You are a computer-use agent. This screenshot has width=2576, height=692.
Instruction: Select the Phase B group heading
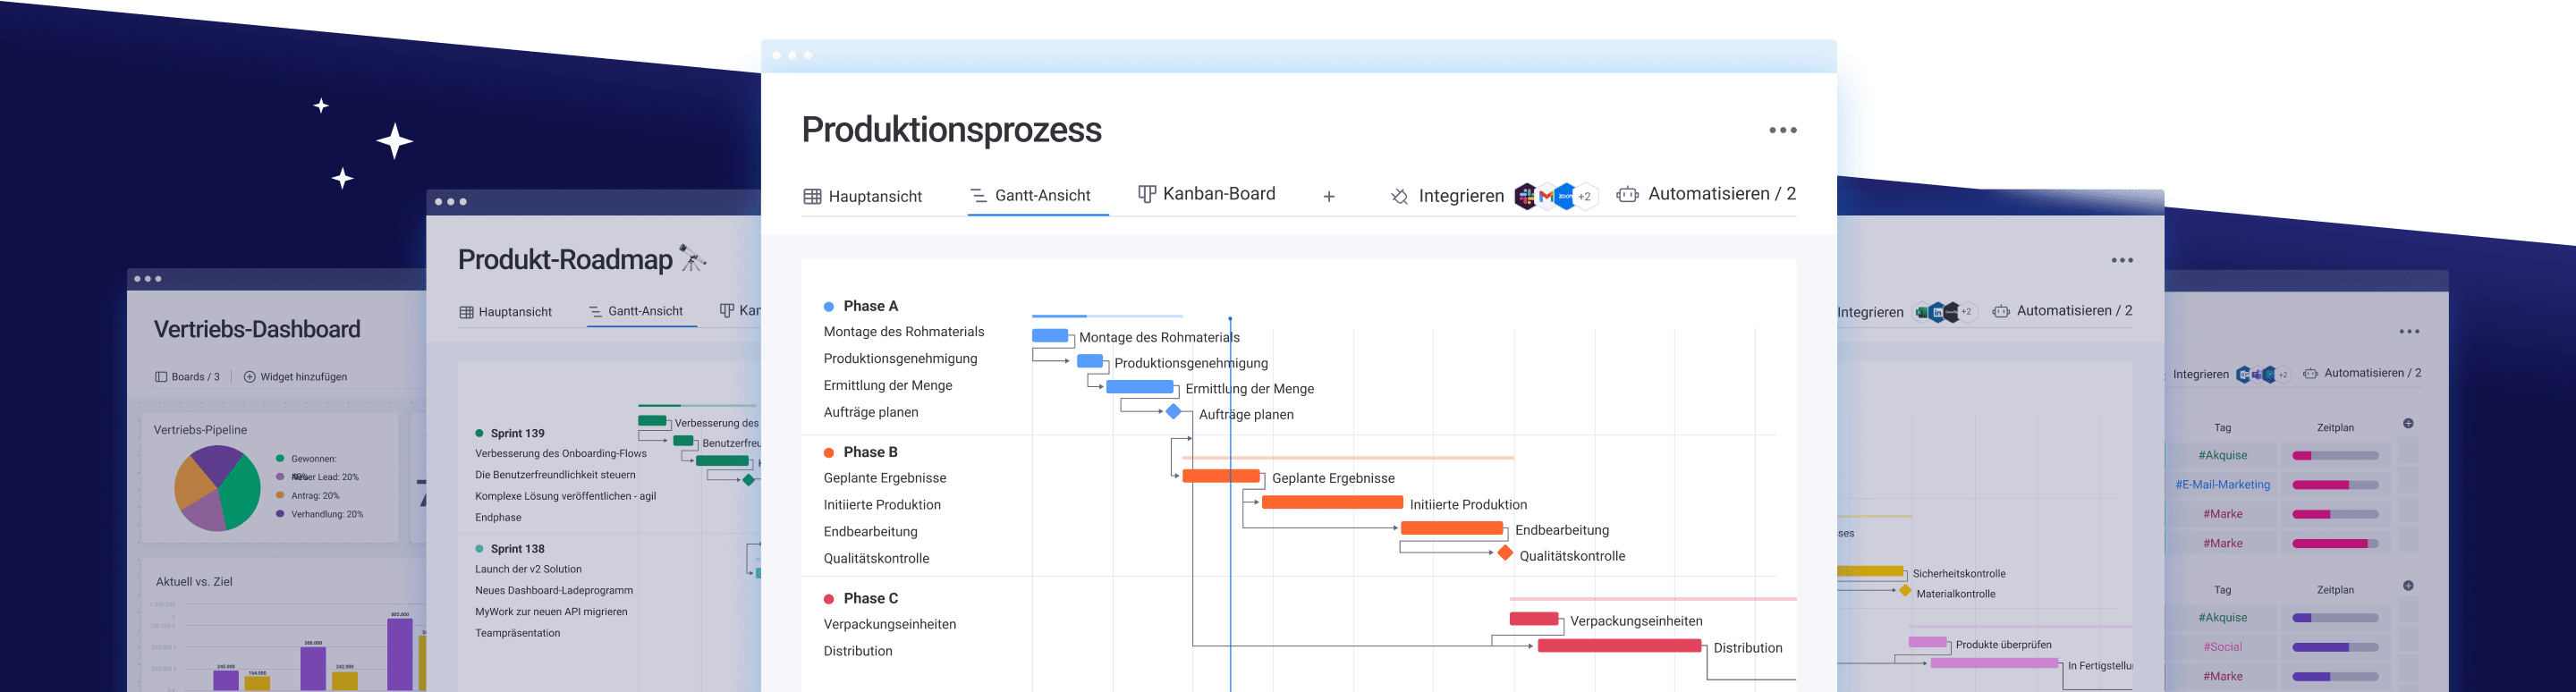point(870,452)
